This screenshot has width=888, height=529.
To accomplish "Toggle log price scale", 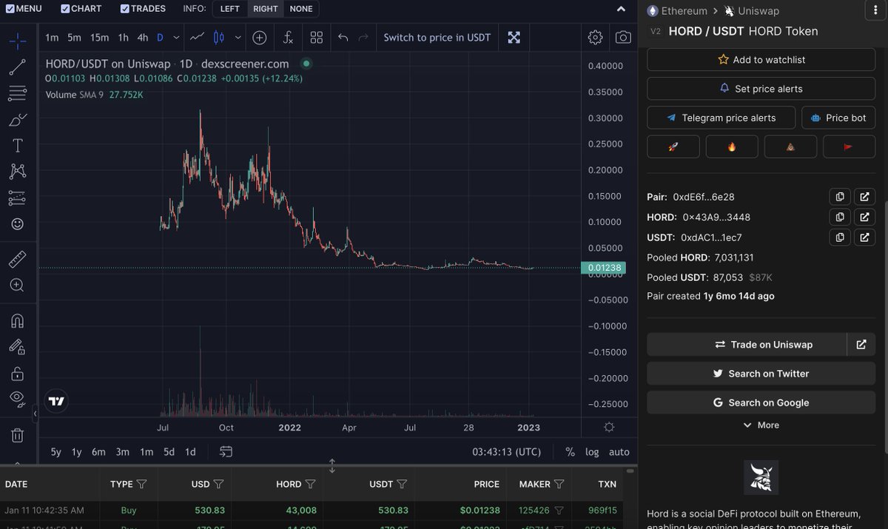I will [592, 452].
